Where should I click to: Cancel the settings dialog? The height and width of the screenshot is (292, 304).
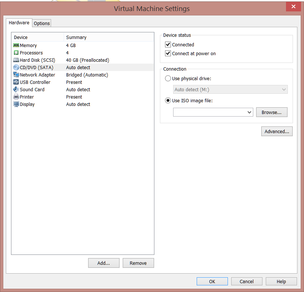[x=247, y=281]
